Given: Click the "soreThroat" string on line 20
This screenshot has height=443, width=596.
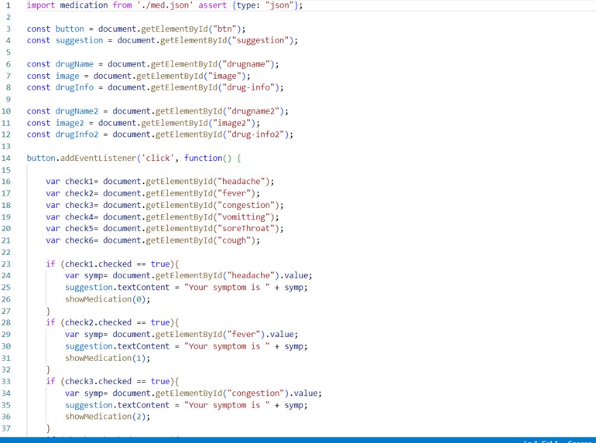Looking at the screenshot, I should pos(245,229).
